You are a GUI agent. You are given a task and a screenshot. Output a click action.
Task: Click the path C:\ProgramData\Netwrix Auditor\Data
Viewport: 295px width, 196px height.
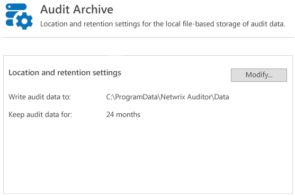[x=167, y=97]
